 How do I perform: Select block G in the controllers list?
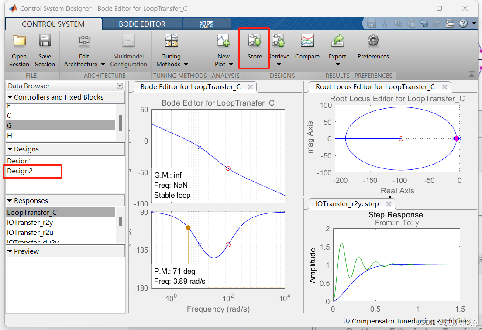(61, 125)
